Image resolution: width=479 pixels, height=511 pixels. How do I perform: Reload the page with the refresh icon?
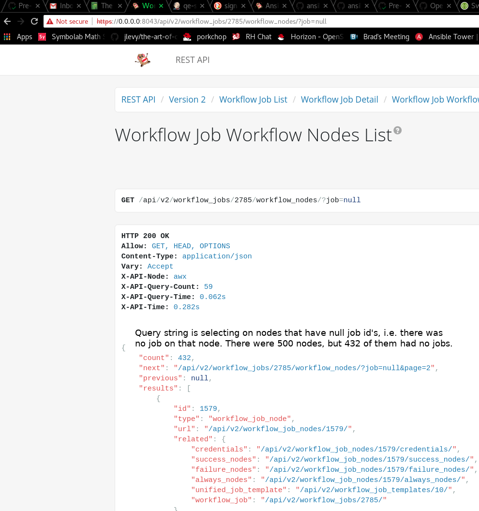click(34, 21)
